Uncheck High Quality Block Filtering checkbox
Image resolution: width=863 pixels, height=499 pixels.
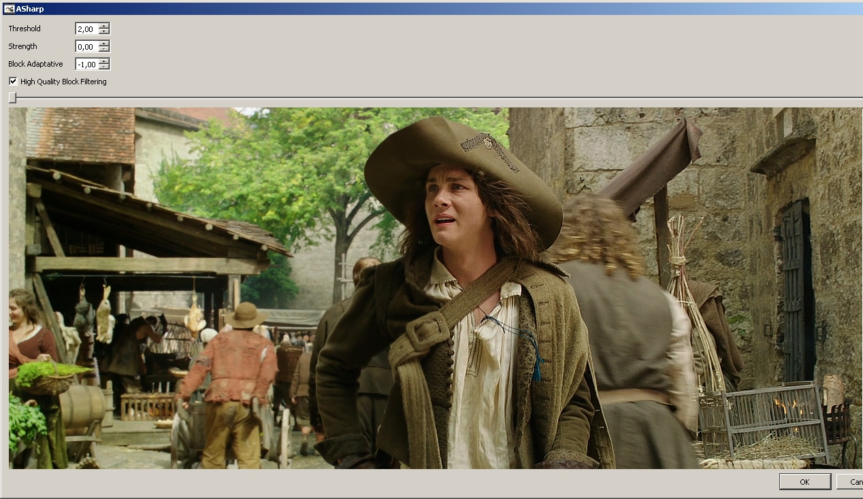[13, 81]
